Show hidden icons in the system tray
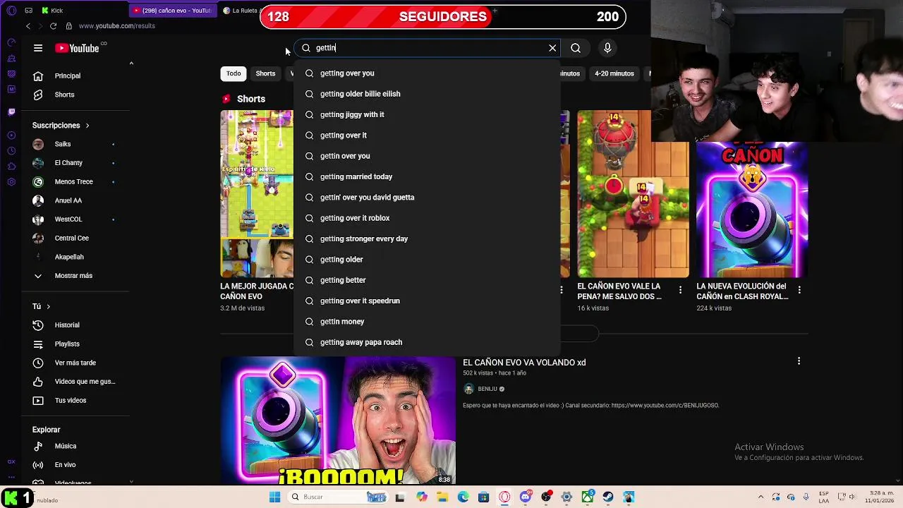 point(761,497)
